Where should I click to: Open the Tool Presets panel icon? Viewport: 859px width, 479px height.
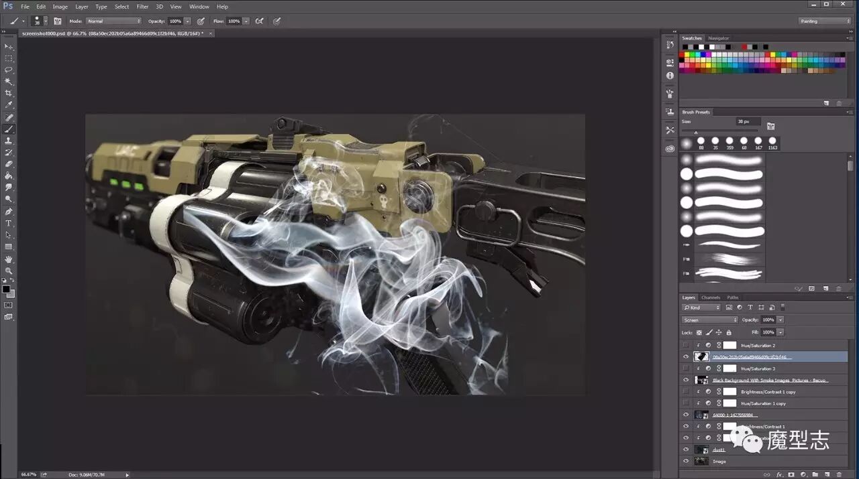[x=670, y=130]
